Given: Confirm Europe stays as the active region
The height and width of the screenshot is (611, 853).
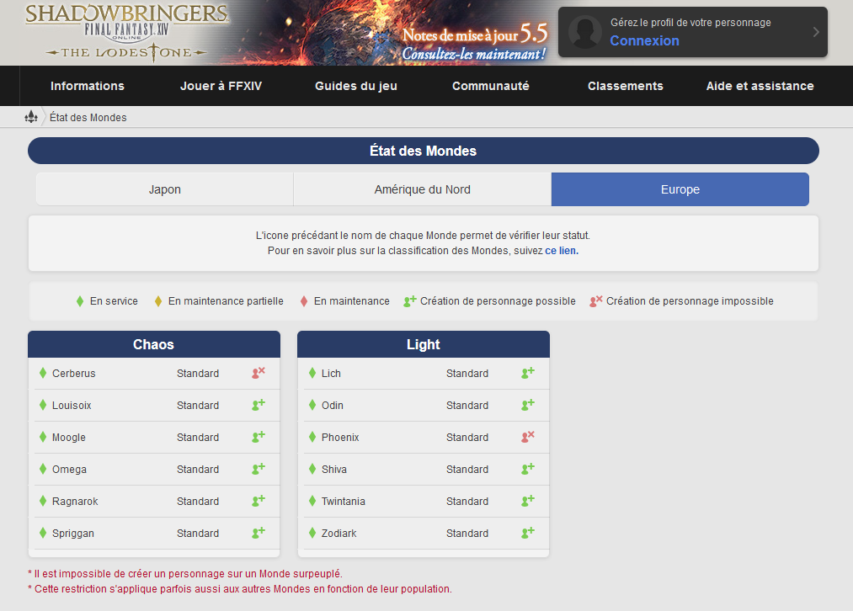Looking at the screenshot, I should point(680,189).
